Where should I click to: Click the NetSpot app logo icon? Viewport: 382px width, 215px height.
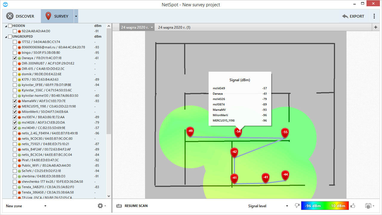coord(5,4)
